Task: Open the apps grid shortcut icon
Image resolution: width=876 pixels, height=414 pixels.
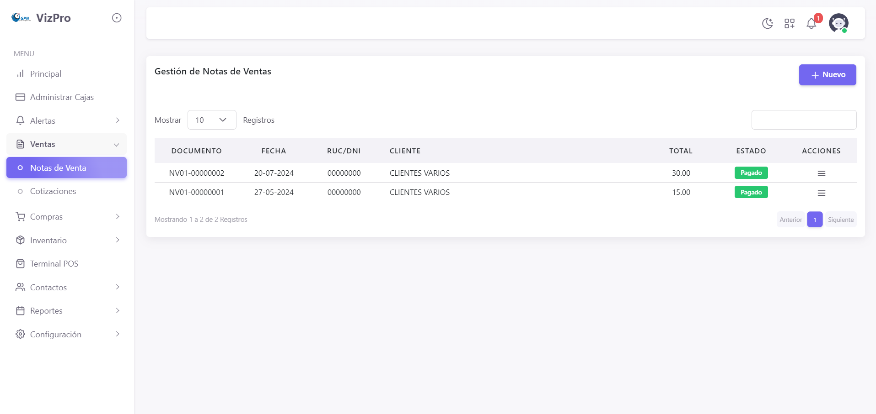Action: coord(789,23)
